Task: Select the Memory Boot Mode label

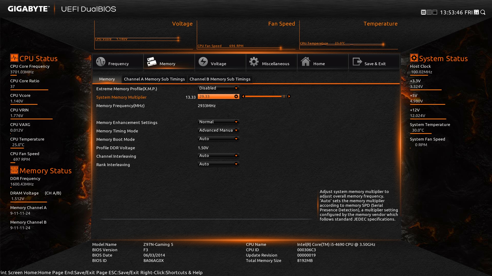Action: coord(115,139)
